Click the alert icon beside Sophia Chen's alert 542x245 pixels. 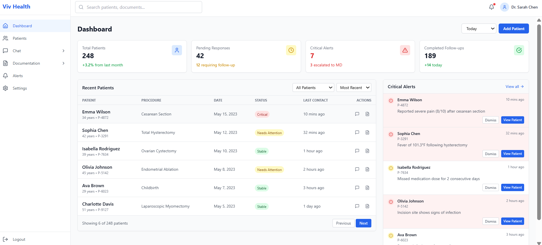click(x=391, y=134)
